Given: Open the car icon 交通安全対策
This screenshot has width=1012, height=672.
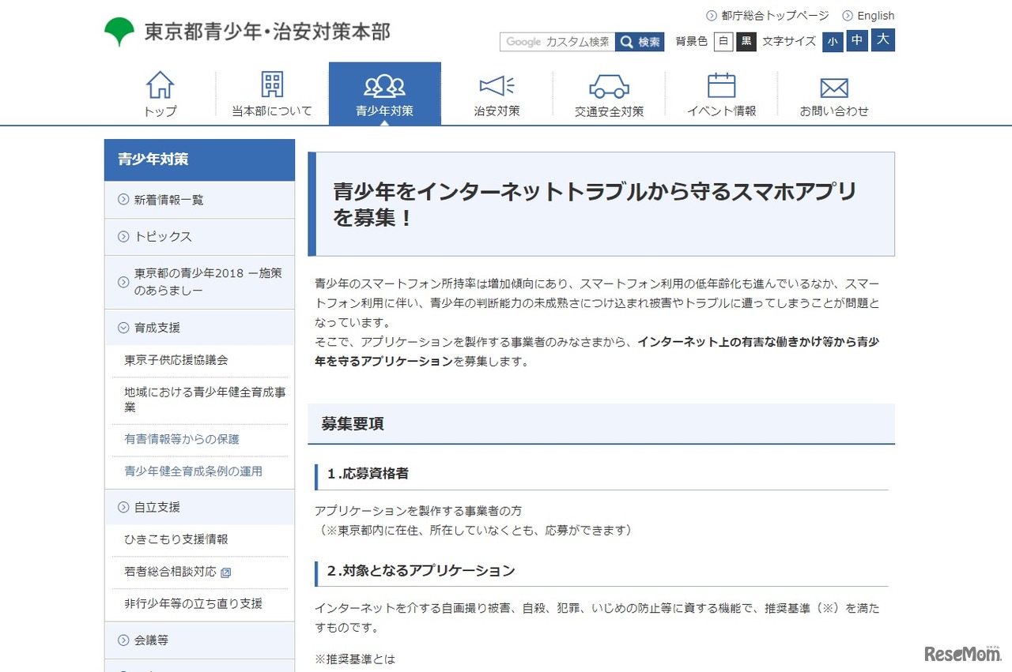Looking at the screenshot, I should [609, 85].
